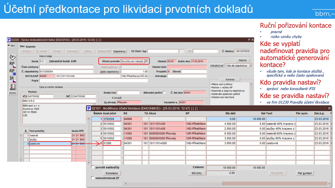The image size is (335, 188).
Task: Click the message 'Období není otevřené'
Action: (x=222, y=97)
